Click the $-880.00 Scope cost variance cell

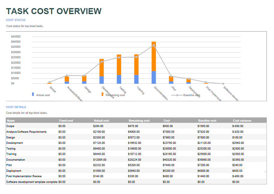pos(238,126)
